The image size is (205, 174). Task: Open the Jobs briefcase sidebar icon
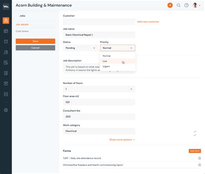pyautogui.click(x=6, y=20)
